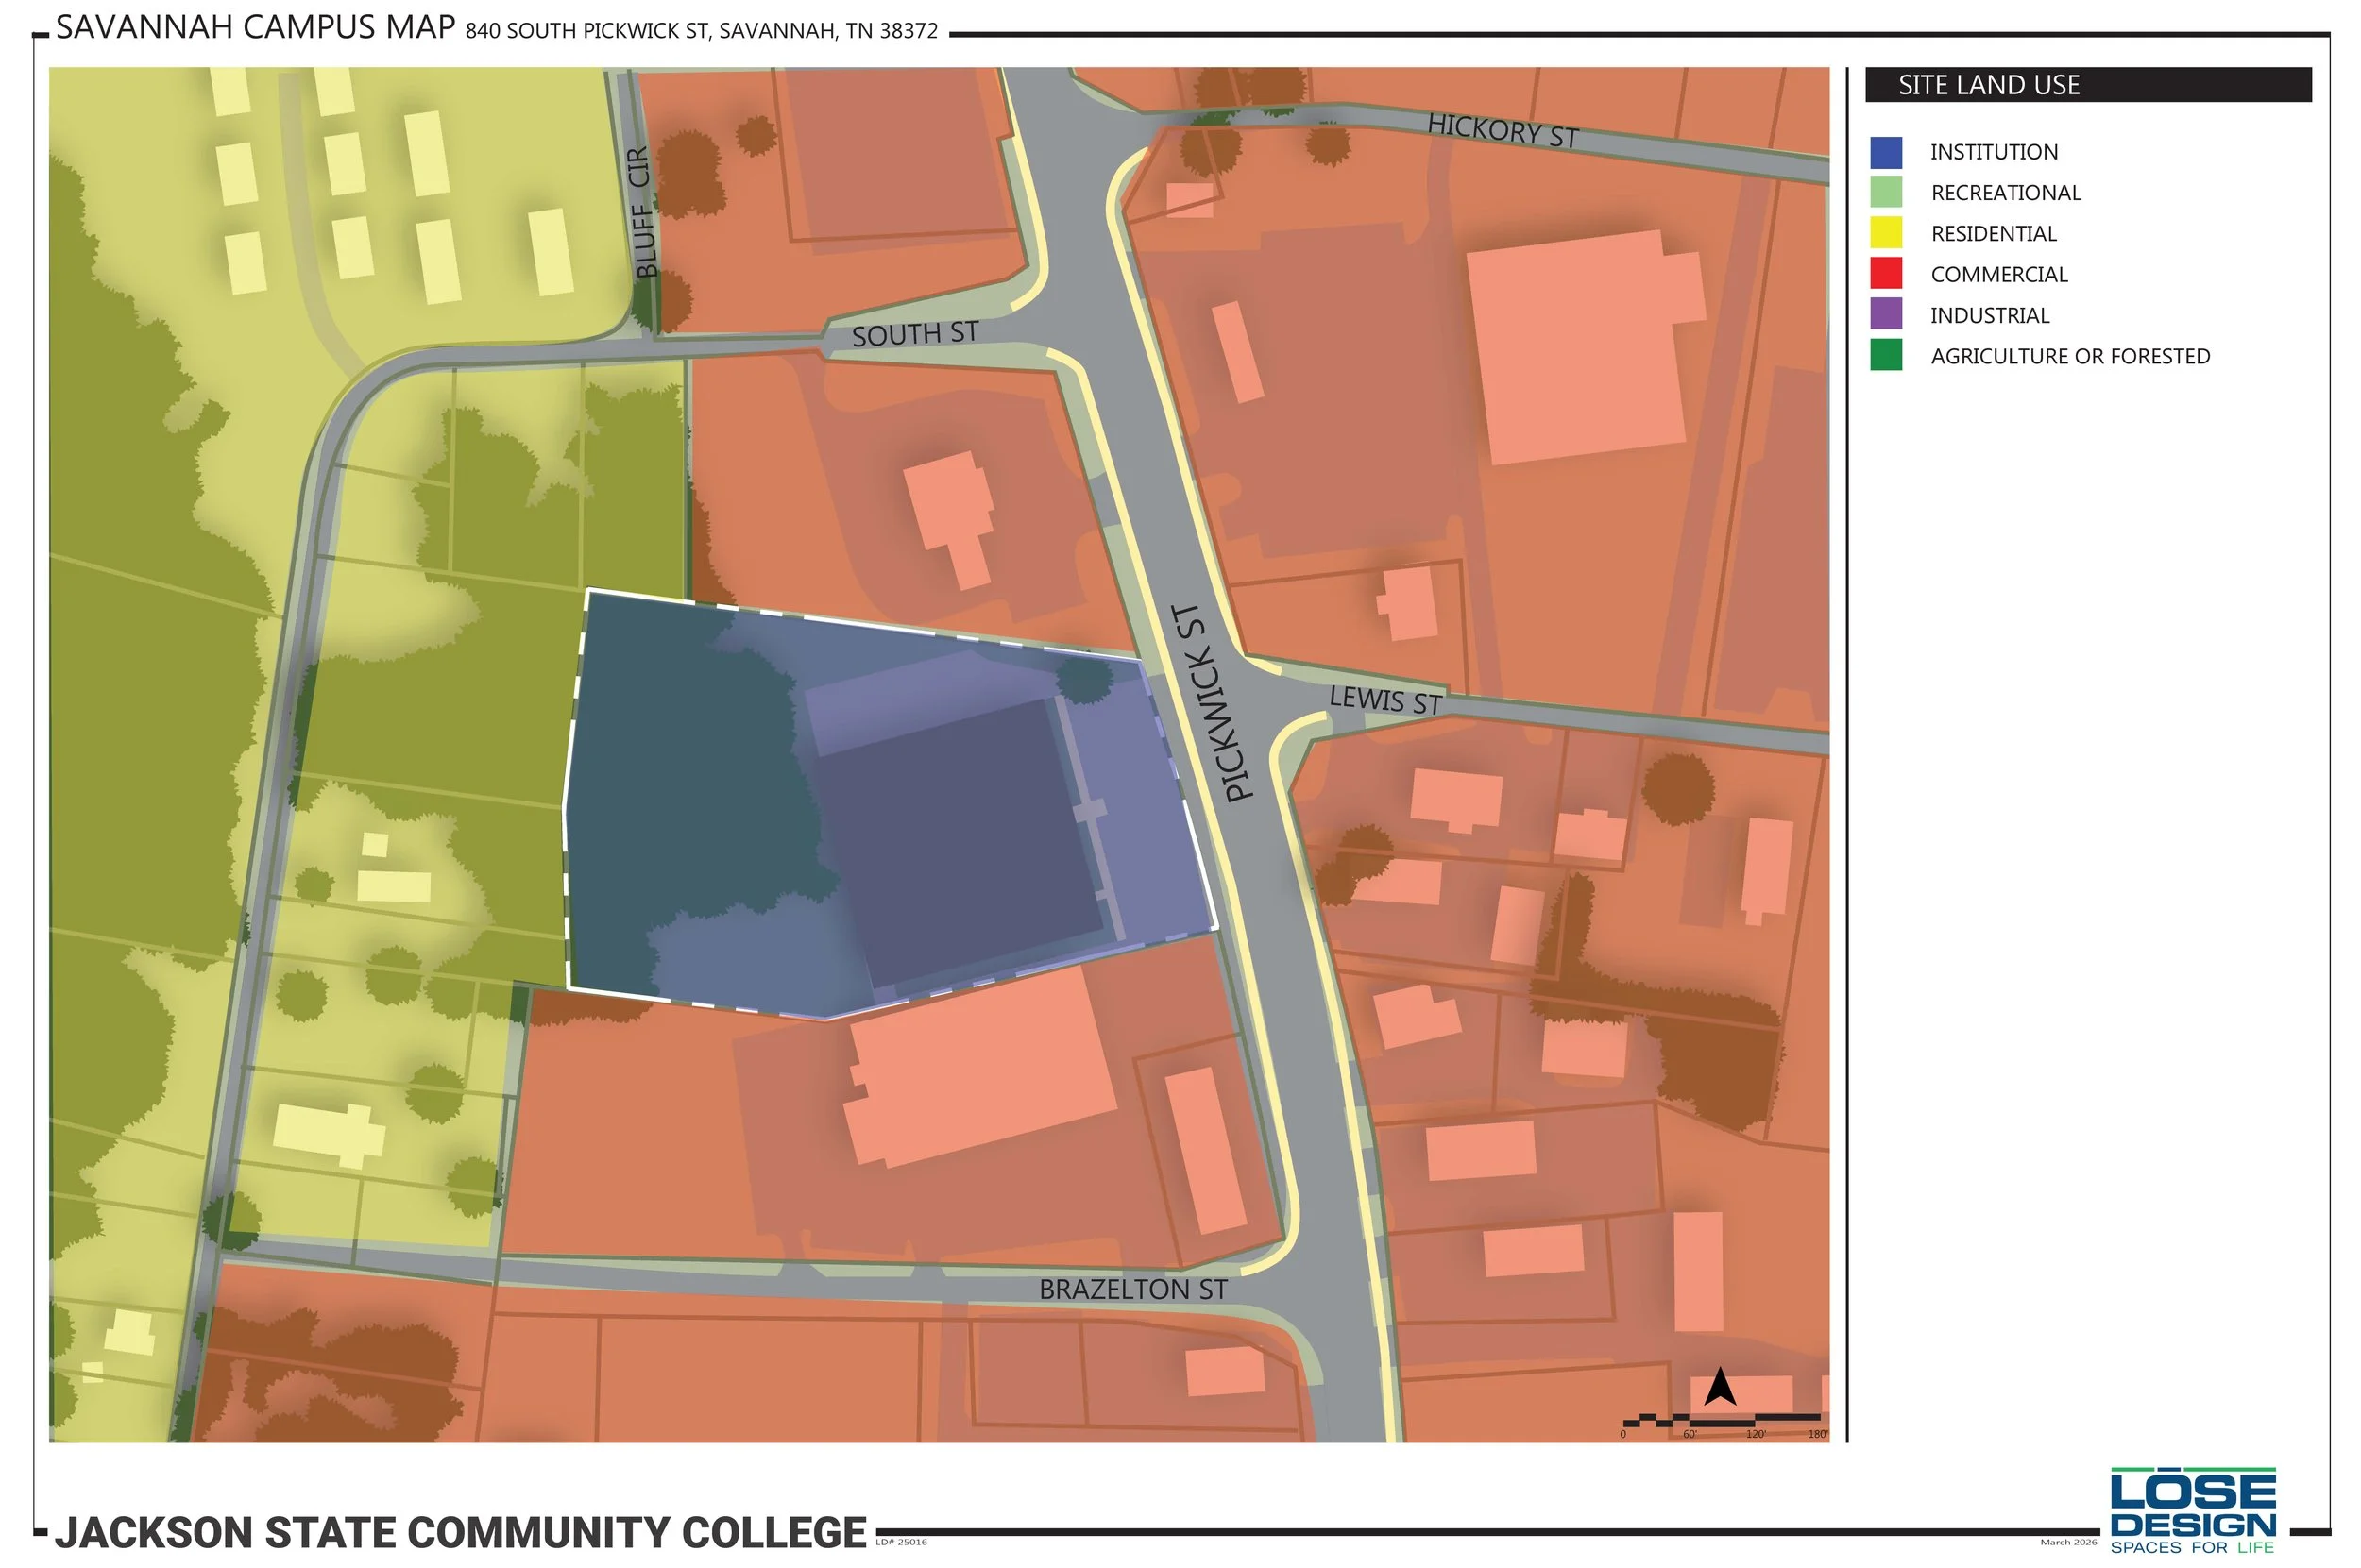Click the BRAZELTON ST street label
The height and width of the screenshot is (1568, 2361).
tap(1132, 1290)
